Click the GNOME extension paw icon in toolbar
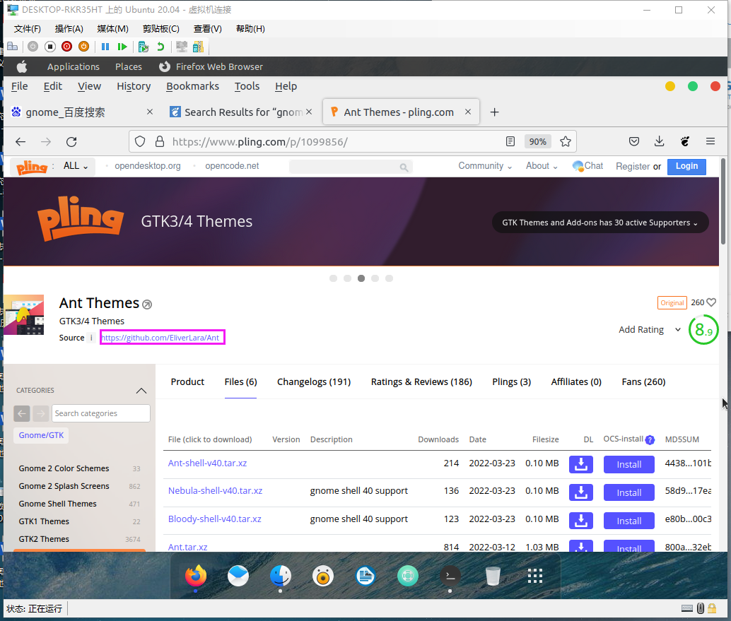Viewport: 731px width, 621px height. [685, 141]
